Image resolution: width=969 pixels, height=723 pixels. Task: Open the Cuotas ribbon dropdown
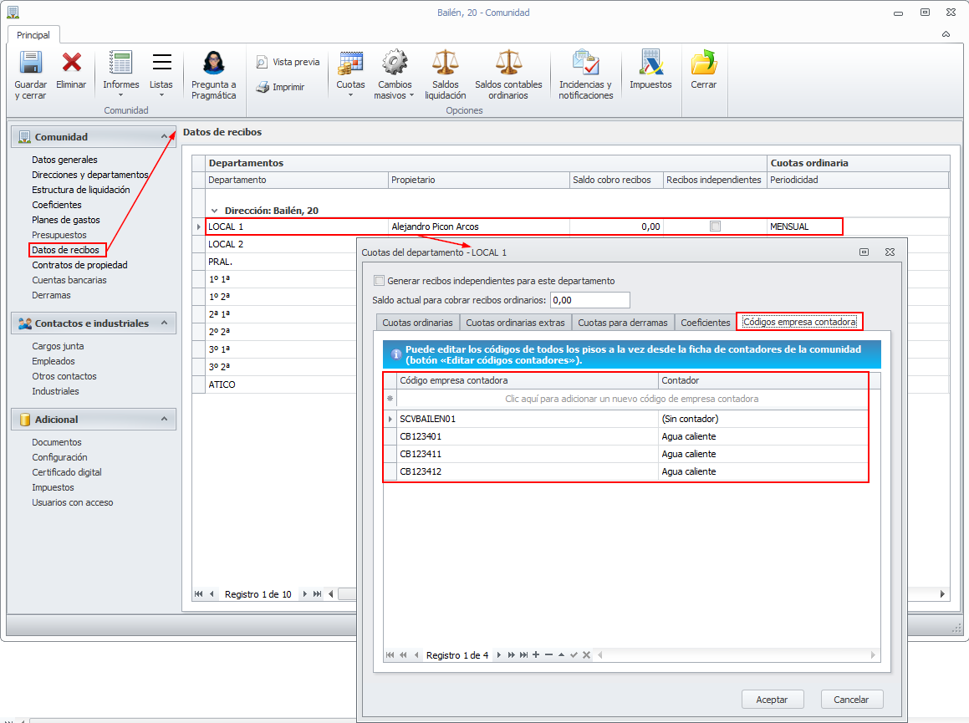(350, 74)
